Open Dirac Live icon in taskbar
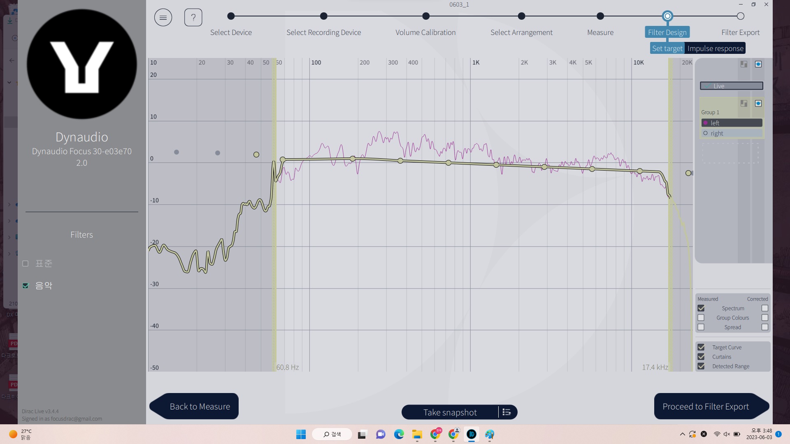This screenshot has height=444, width=790. coord(471,434)
